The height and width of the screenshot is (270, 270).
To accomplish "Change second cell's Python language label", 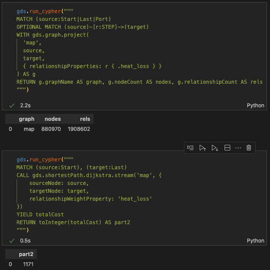I will pos(255,240).
